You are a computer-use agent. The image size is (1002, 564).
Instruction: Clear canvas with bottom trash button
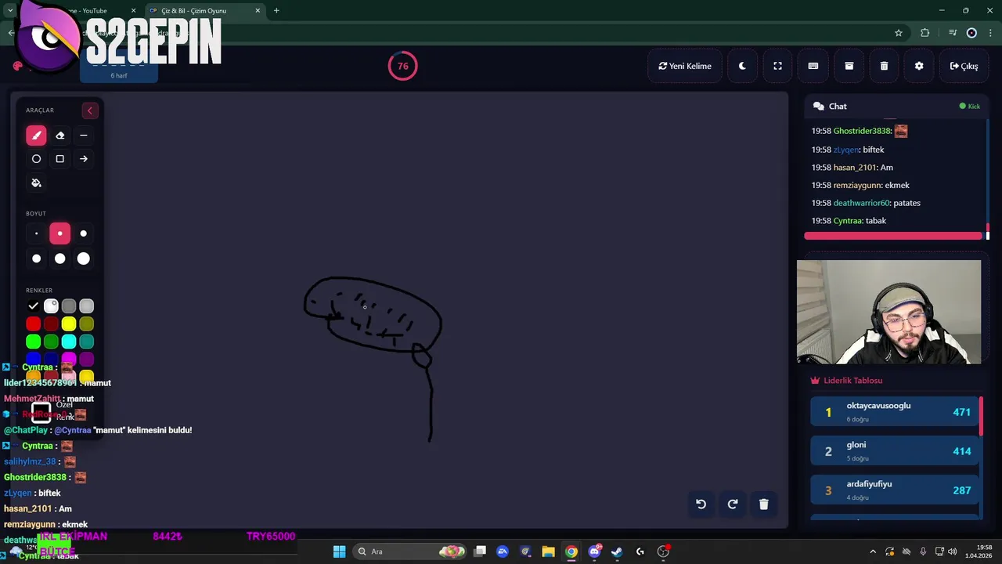pos(764,504)
